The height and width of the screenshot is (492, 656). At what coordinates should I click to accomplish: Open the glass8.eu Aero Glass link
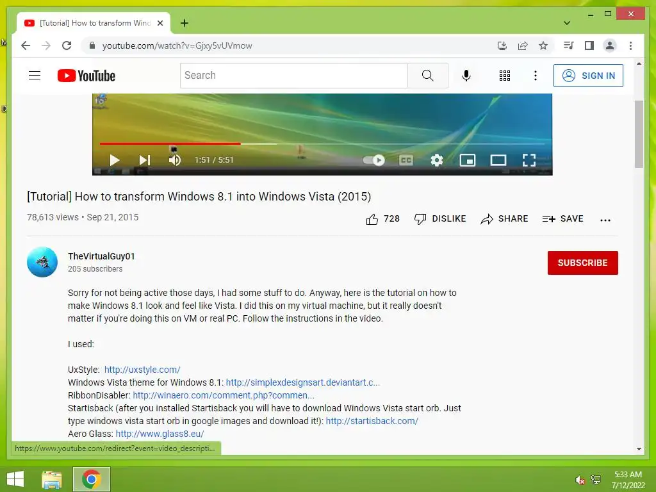pos(160,434)
